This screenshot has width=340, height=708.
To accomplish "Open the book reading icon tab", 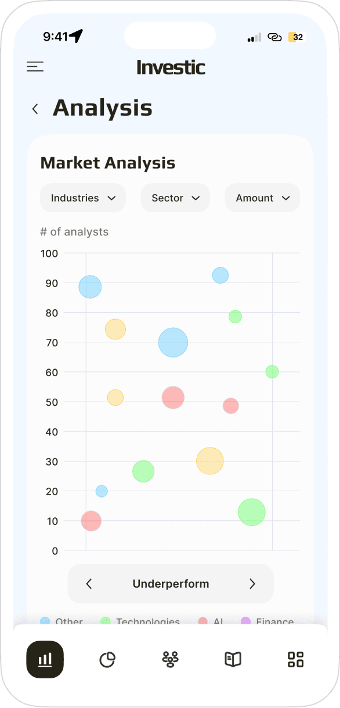I will [x=233, y=659].
